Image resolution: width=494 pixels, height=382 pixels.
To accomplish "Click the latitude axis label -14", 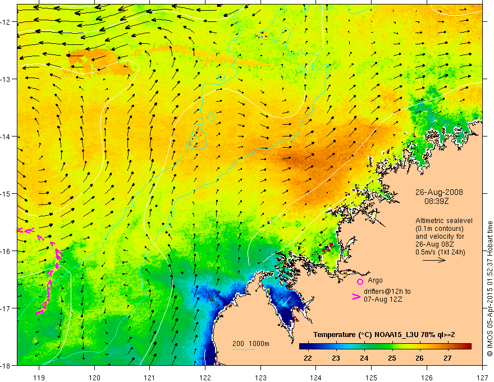I will (x=6, y=137).
